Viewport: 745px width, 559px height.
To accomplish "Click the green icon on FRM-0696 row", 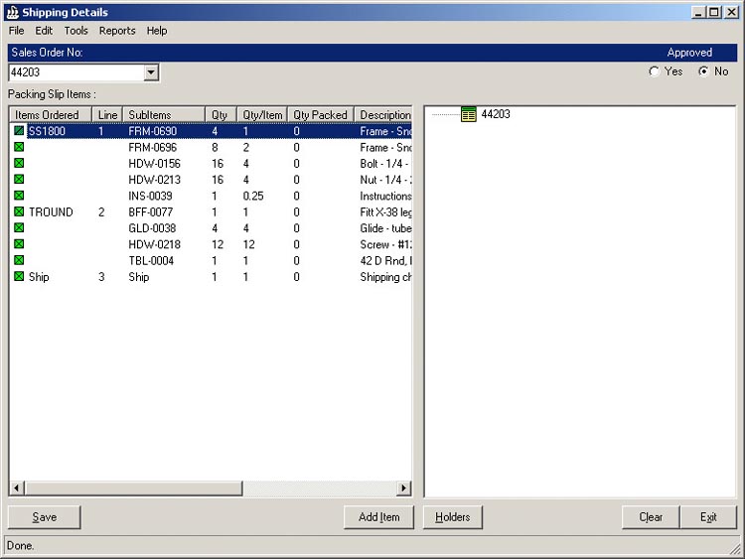I will [19, 147].
